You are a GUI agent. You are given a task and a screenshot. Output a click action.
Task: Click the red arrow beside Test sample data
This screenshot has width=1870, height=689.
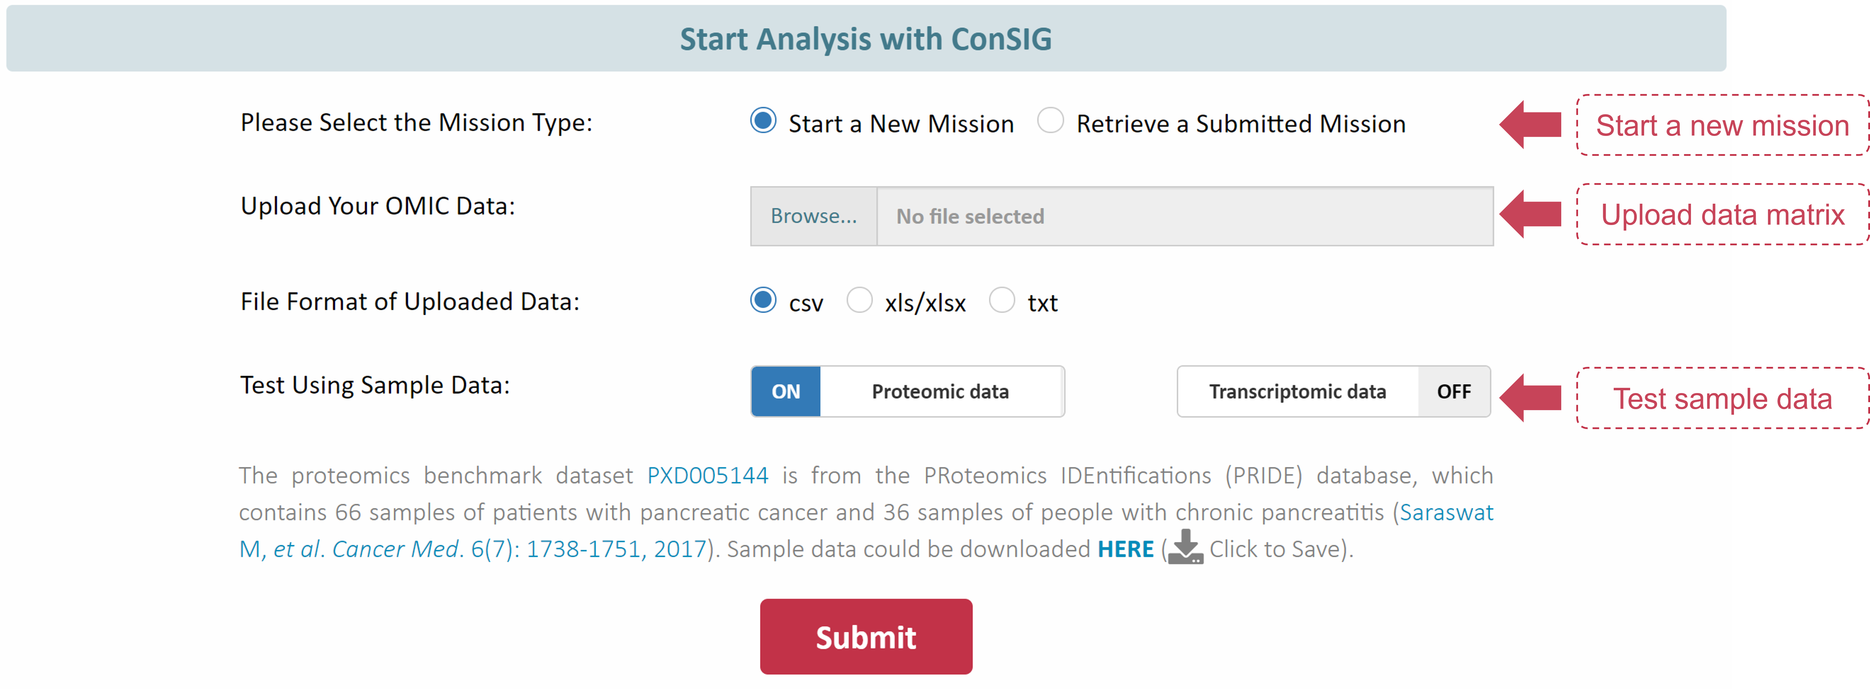coord(1530,398)
